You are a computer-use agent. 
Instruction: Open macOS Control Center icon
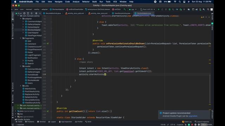(184, 2)
